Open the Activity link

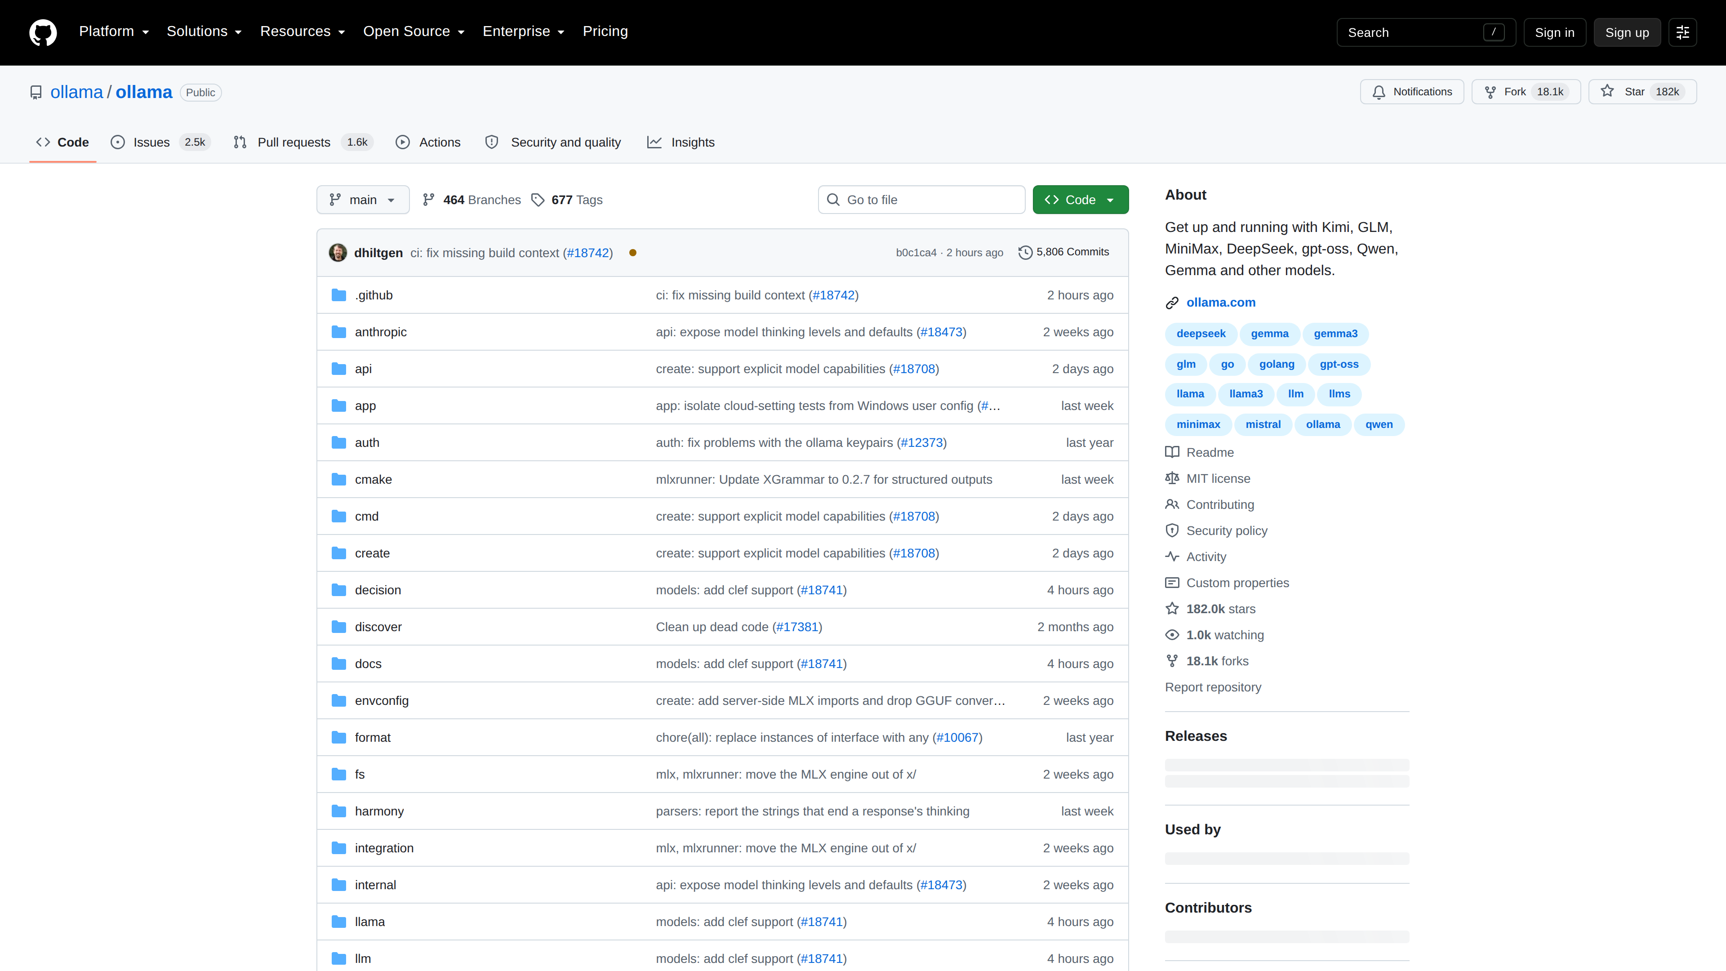pyautogui.click(x=1195, y=557)
